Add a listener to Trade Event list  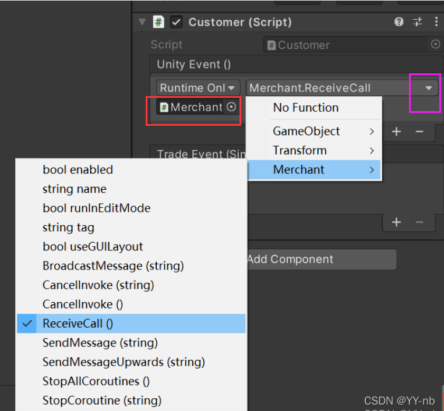coord(396,222)
